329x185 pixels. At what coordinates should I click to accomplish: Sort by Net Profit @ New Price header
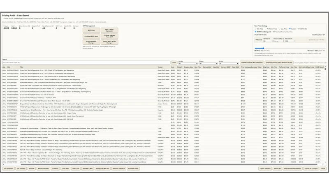tap(306, 67)
